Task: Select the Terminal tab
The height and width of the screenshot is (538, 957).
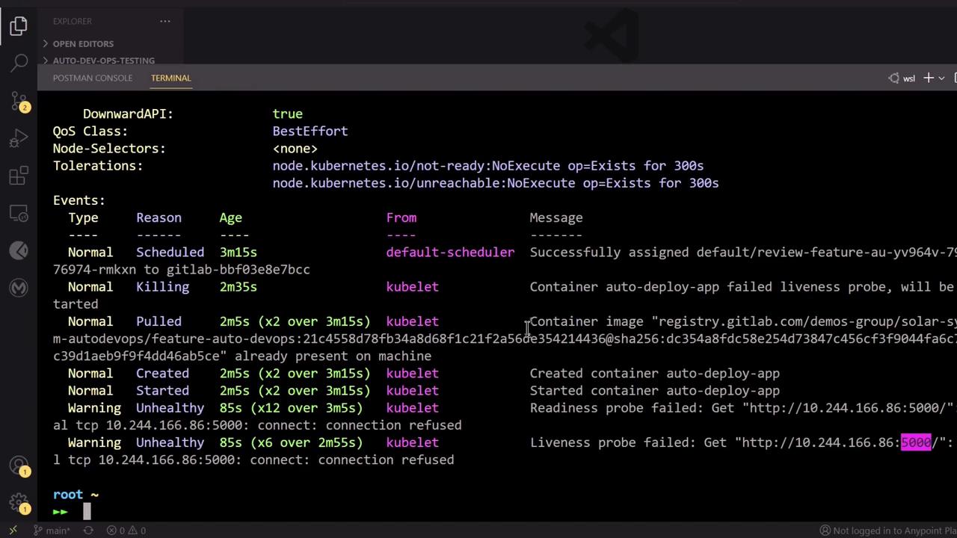Action: 170,78
